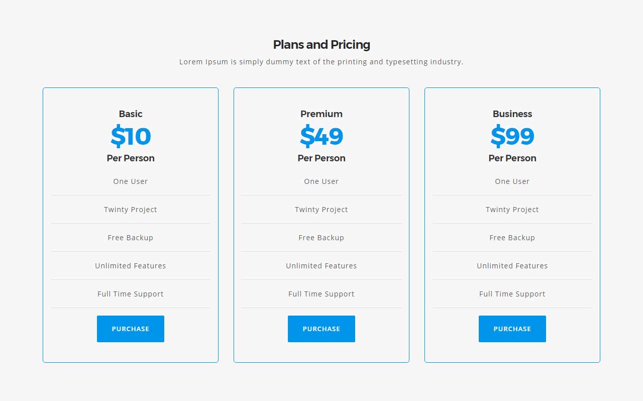Viewport: 643px width, 401px height.
Task: Click Full Time Support in Basic plan
Action: (131, 294)
